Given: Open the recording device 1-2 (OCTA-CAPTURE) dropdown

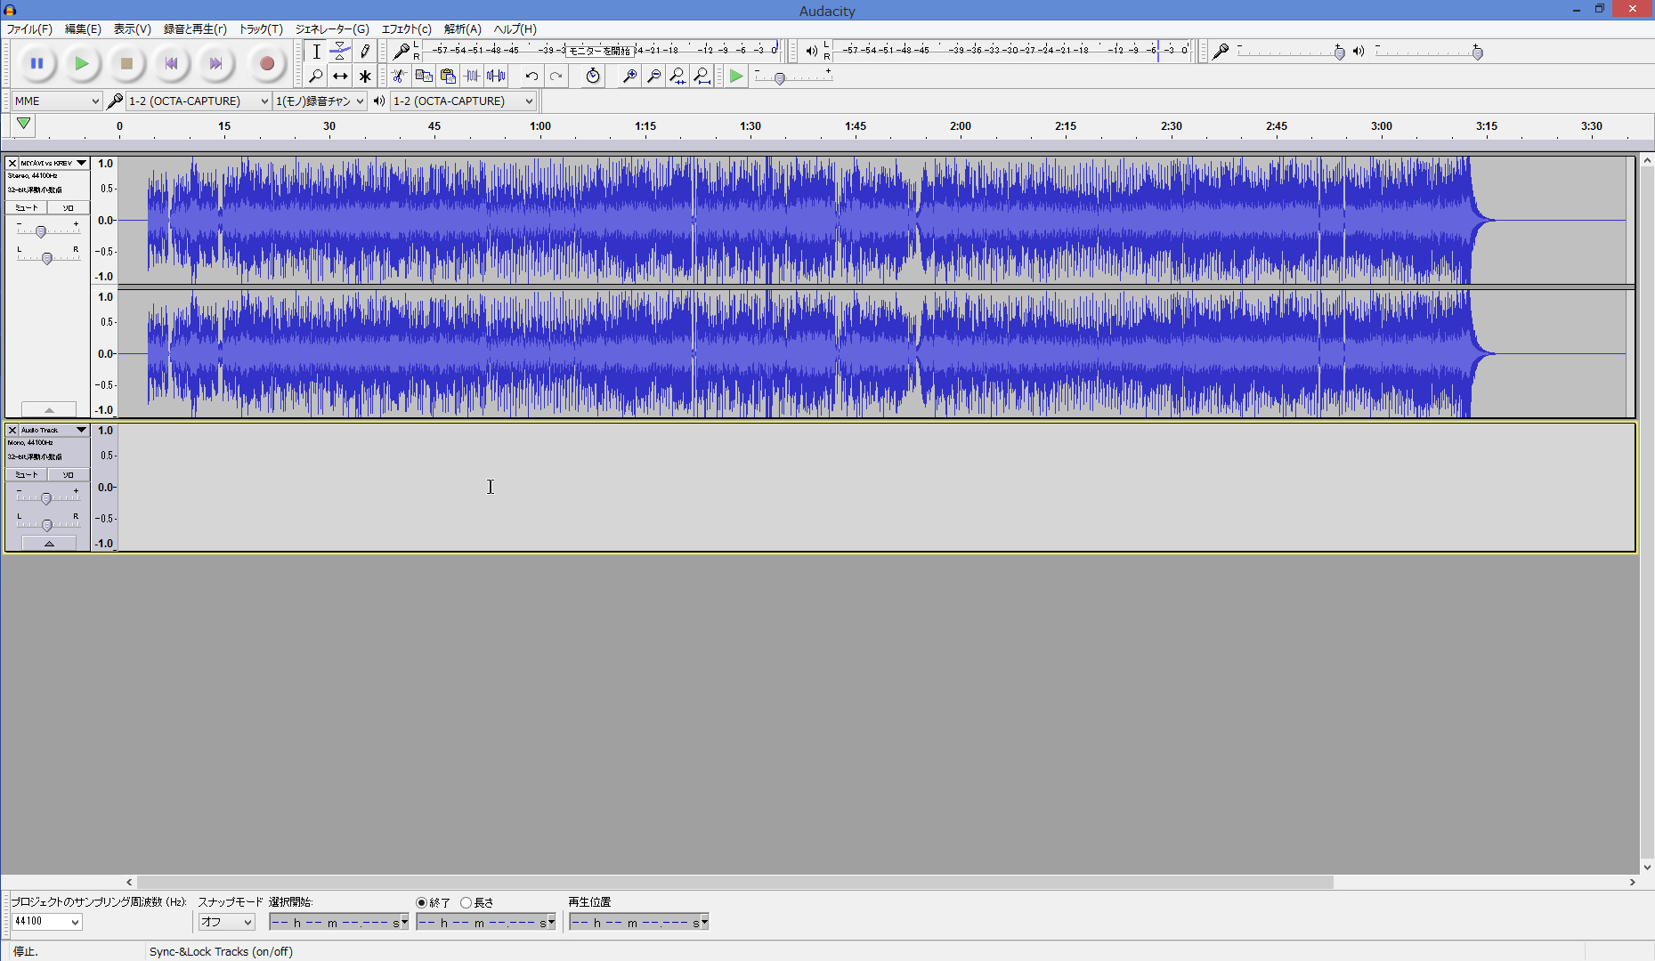Looking at the screenshot, I should [198, 101].
